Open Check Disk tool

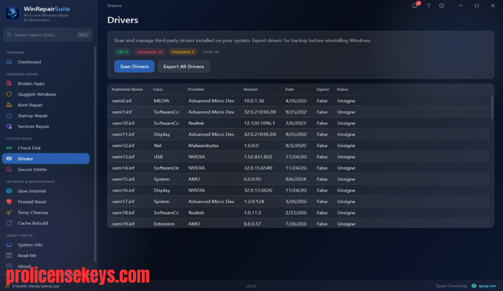(x=46, y=148)
